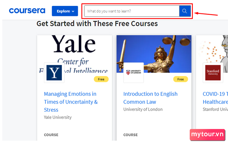
Task: Select the University of London provider text
Action: (143, 109)
